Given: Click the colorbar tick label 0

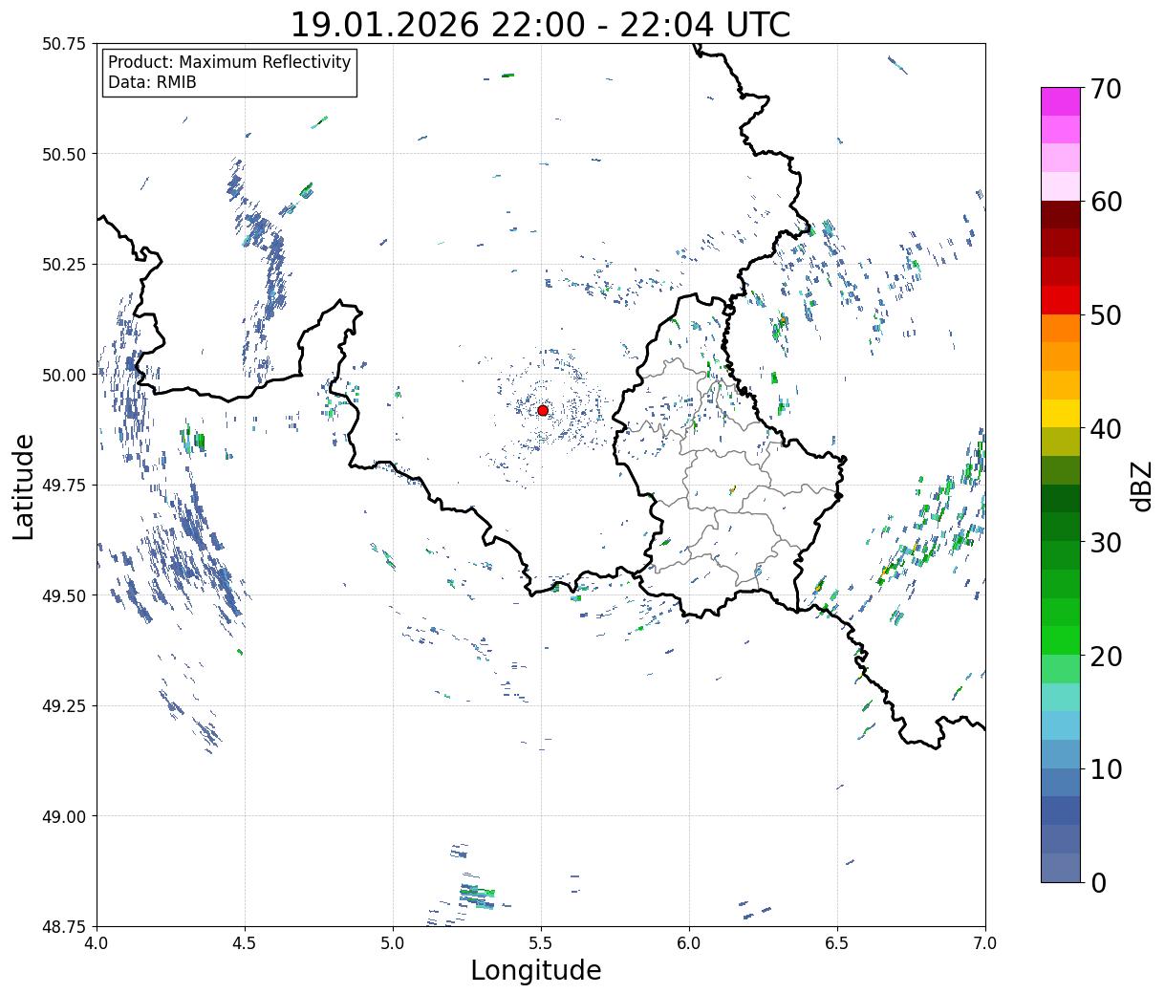Looking at the screenshot, I should coord(1098,882).
